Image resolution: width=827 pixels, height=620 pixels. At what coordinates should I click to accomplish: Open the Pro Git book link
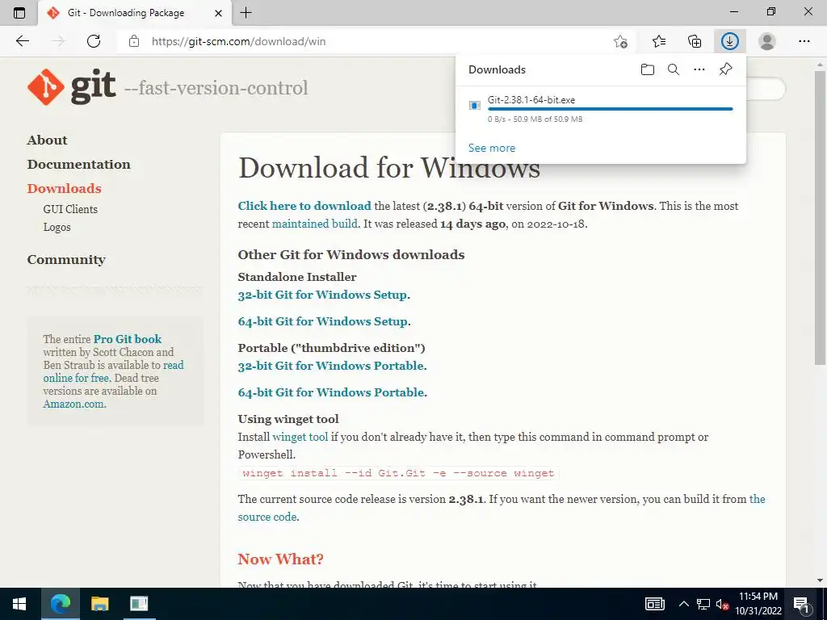pyautogui.click(x=128, y=339)
